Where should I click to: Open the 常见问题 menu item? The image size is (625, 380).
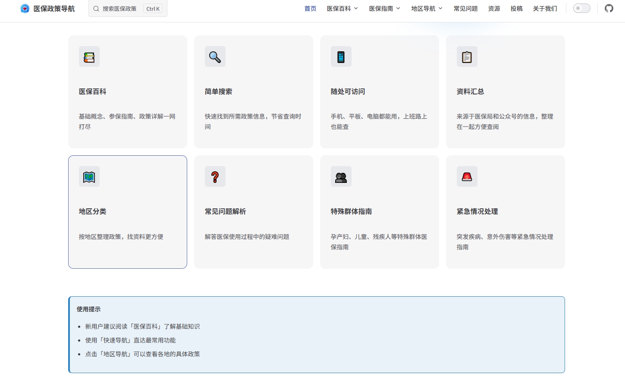[x=465, y=8]
